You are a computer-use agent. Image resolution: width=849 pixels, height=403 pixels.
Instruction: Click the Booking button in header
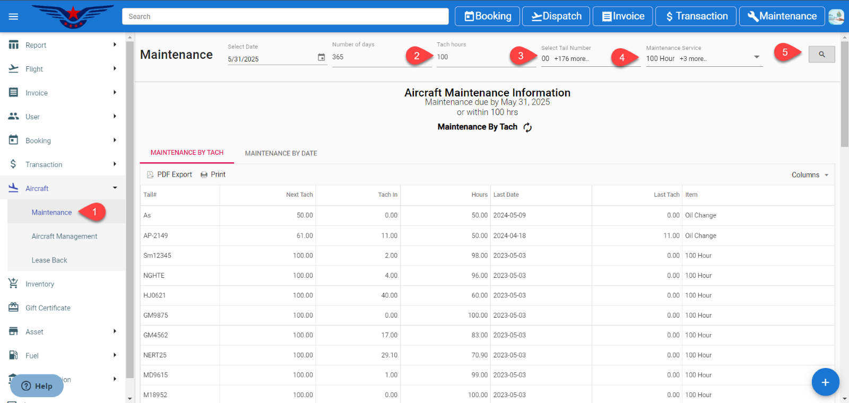[488, 16]
